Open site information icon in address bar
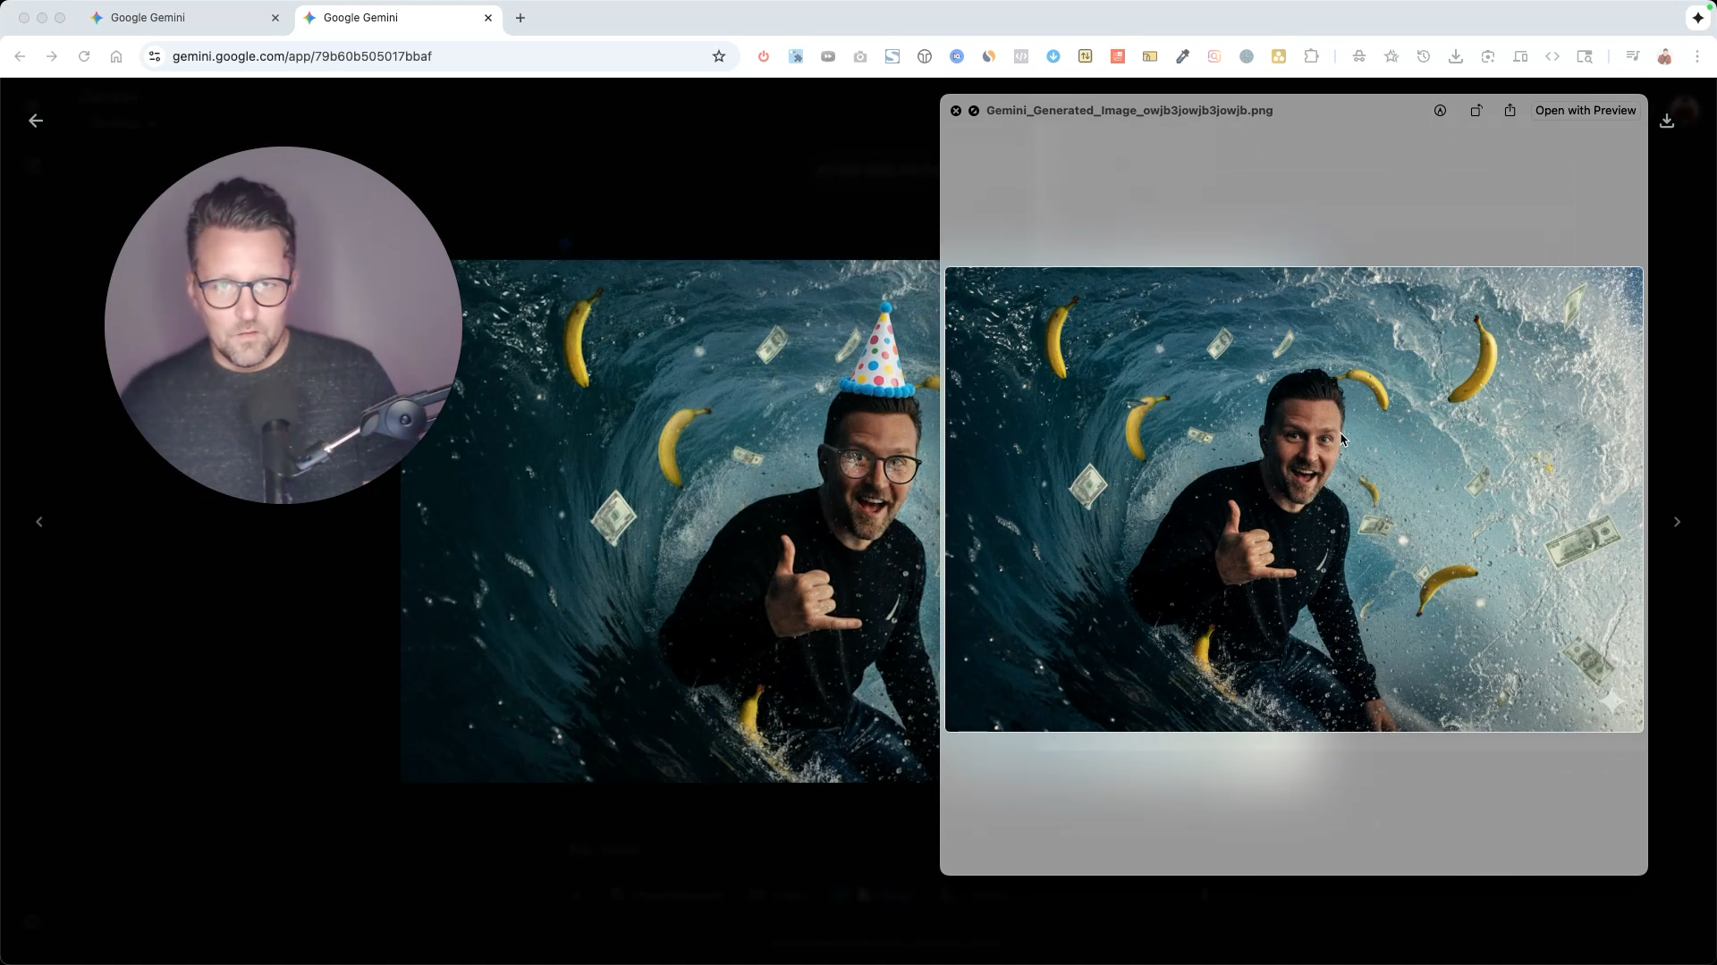 point(154,56)
